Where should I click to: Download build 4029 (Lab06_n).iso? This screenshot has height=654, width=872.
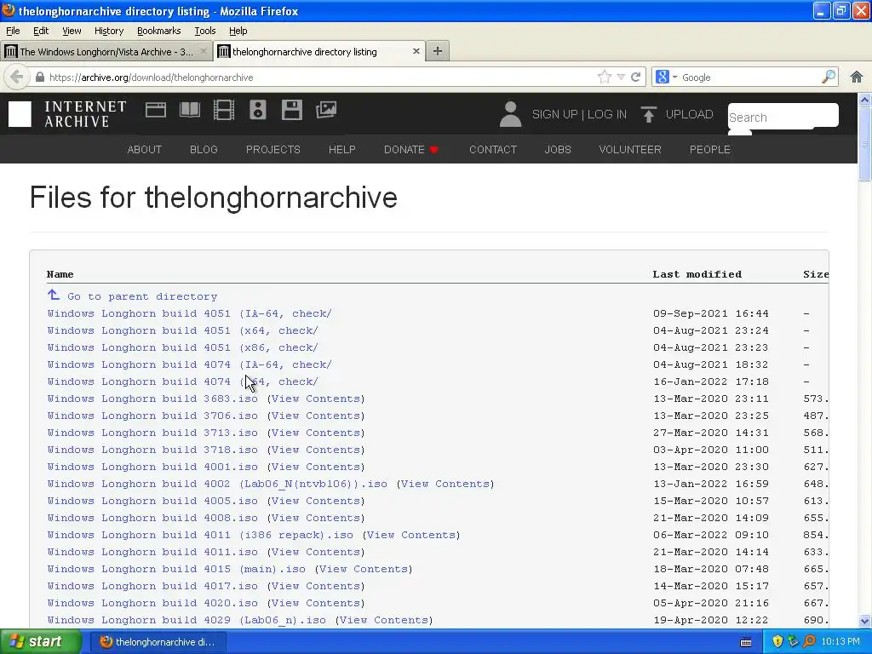tap(186, 620)
